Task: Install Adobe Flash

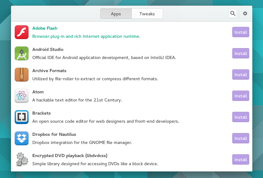Action: (241, 32)
